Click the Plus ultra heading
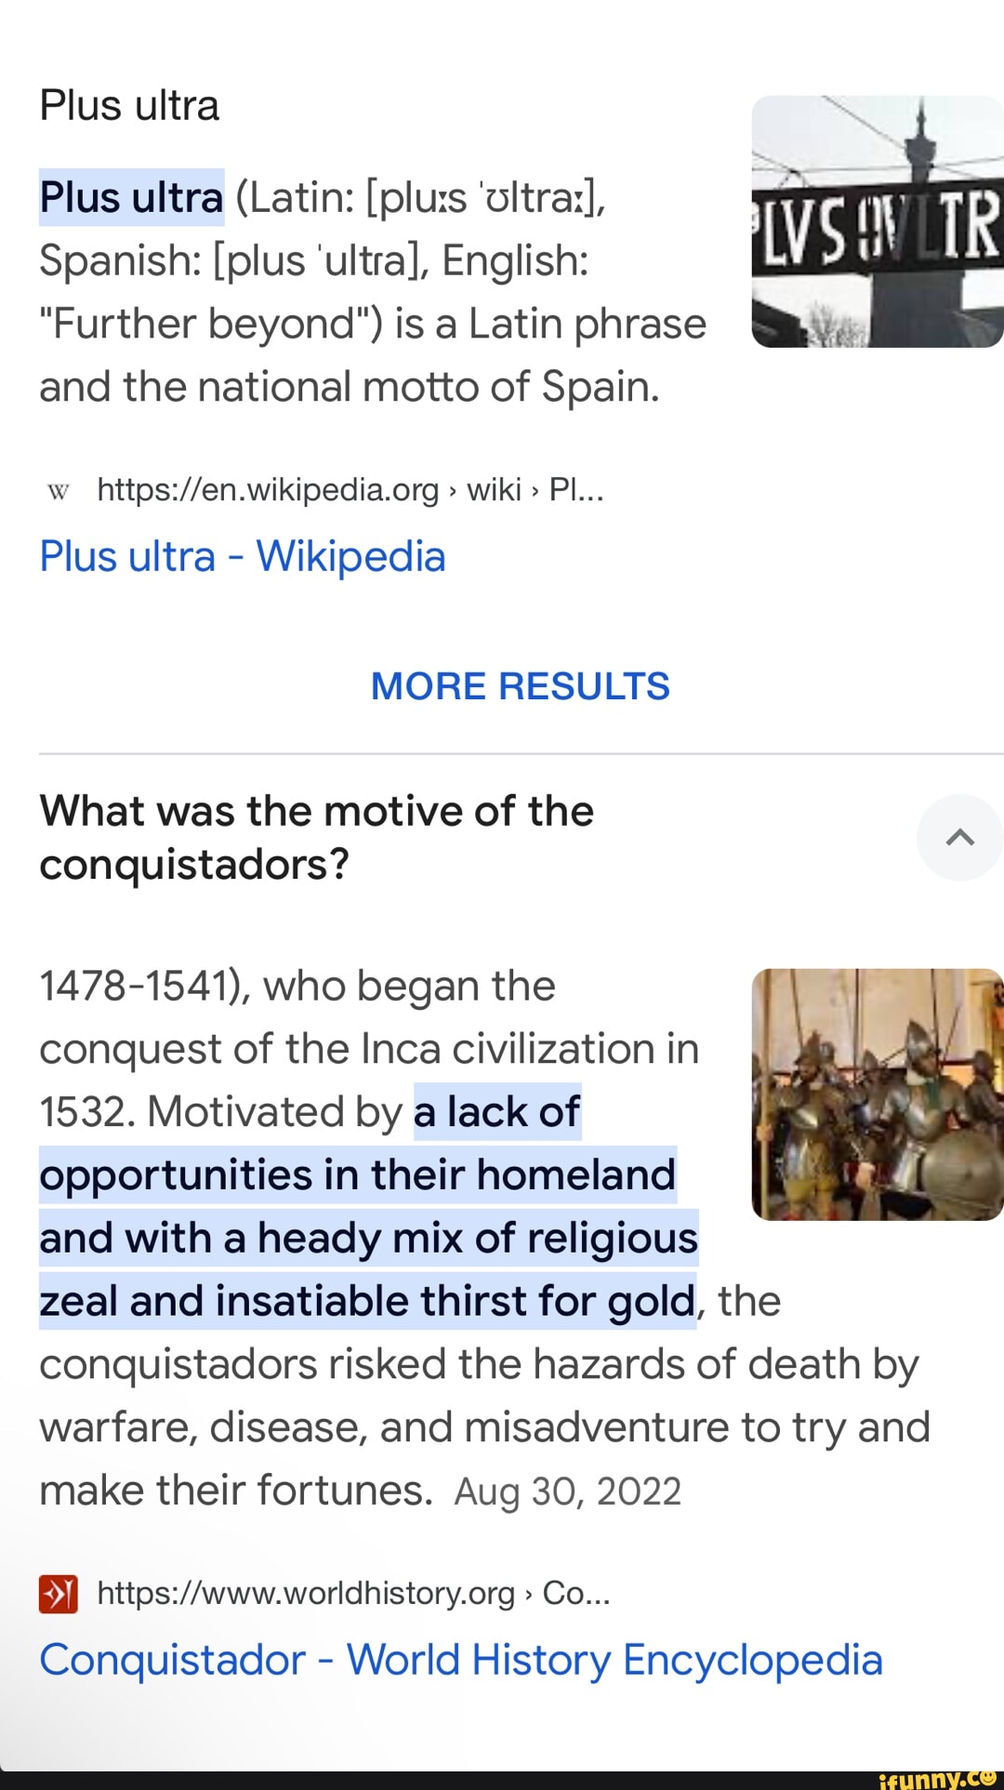 coord(129,105)
